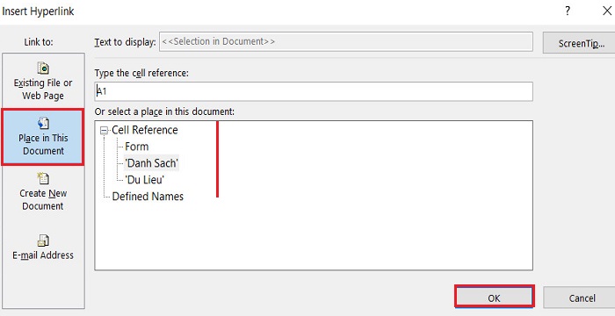Click the 'Text to display' label
The height and width of the screenshot is (316, 615).
125,42
